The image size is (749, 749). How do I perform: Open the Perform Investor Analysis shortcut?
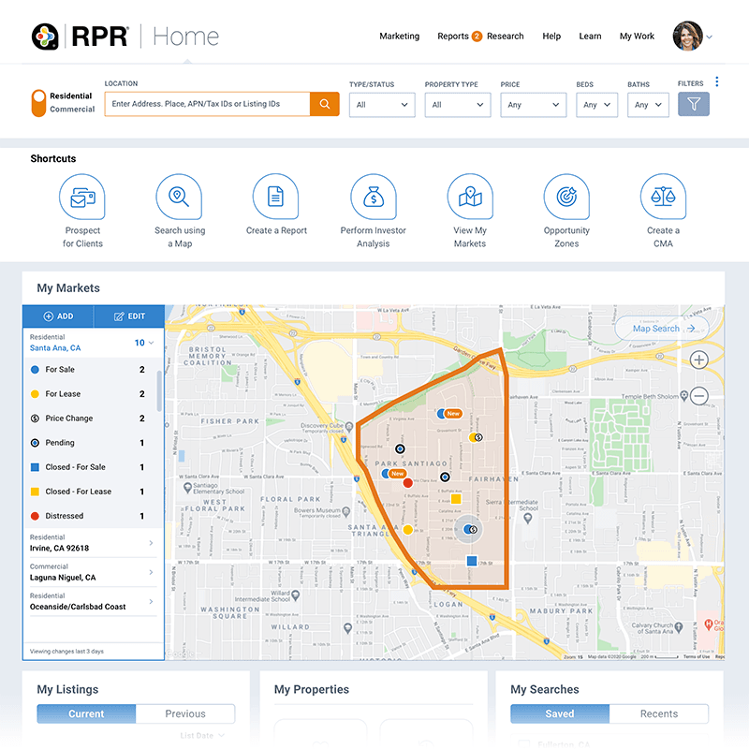click(x=373, y=197)
